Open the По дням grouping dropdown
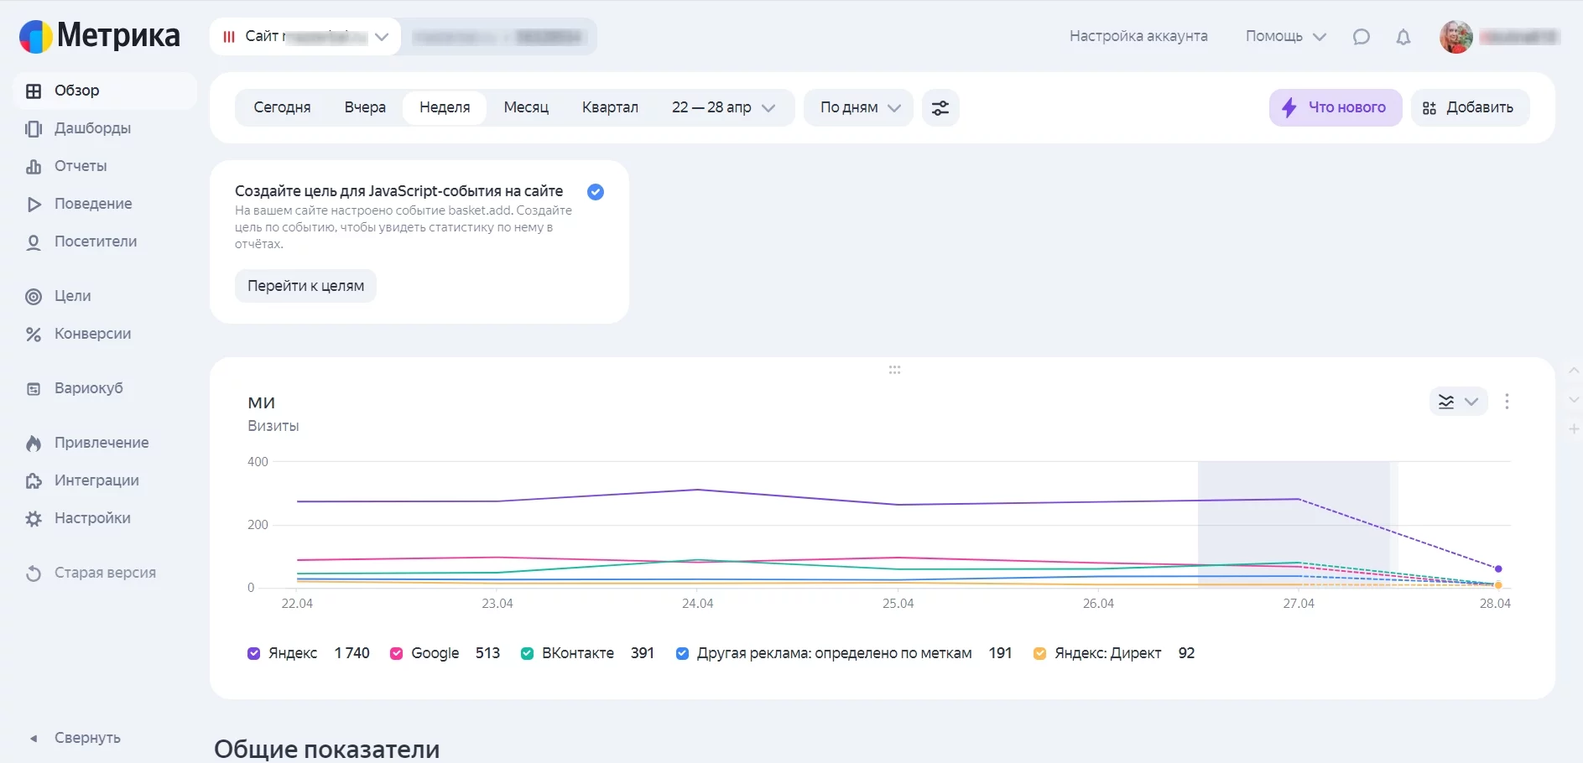This screenshot has width=1583, height=763. pyautogui.click(x=859, y=108)
